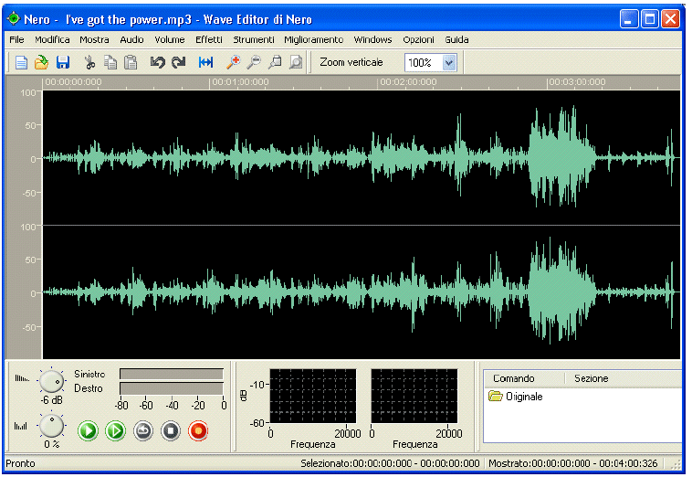Image resolution: width=692 pixels, height=477 pixels.
Task: Select the Originale entry in history list
Action: (516, 397)
